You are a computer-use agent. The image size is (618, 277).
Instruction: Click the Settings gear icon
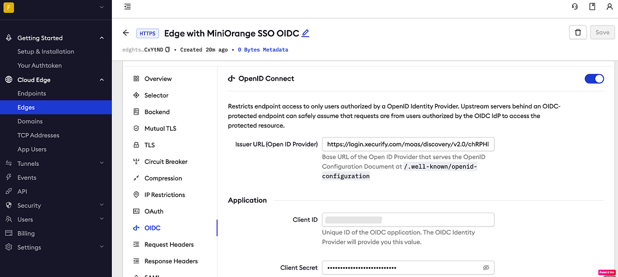click(9, 248)
